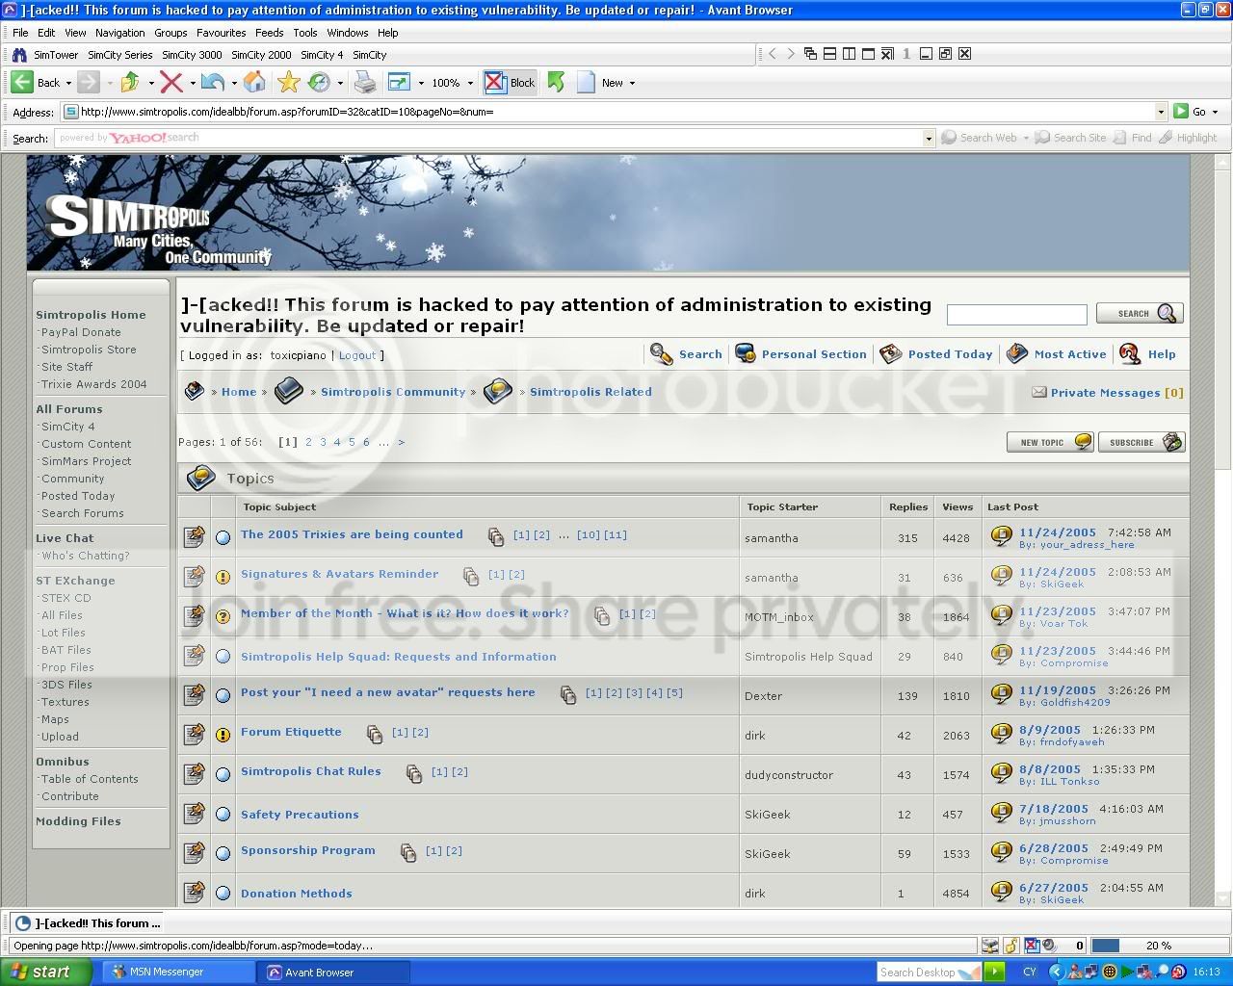Toggle the Highlight search option
This screenshot has width=1233, height=986.
pos(1189,138)
